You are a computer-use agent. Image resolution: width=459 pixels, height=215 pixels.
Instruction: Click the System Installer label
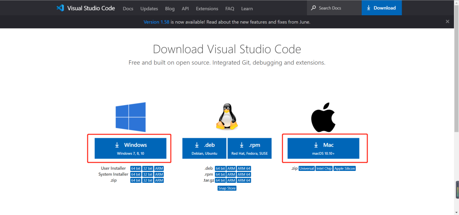point(113,174)
